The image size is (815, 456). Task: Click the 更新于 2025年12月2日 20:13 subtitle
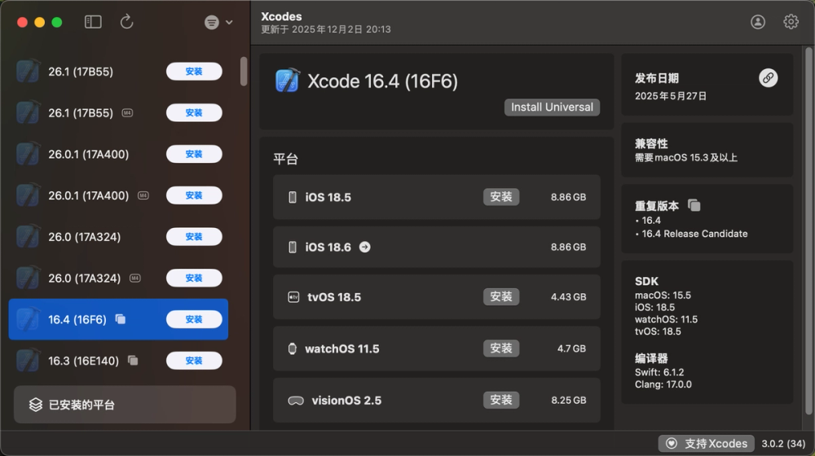point(326,29)
